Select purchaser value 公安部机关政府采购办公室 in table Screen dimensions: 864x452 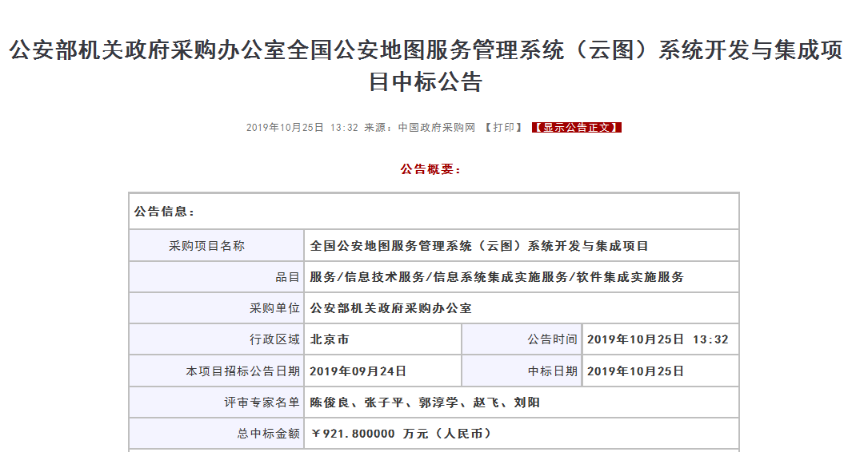[390, 308]
